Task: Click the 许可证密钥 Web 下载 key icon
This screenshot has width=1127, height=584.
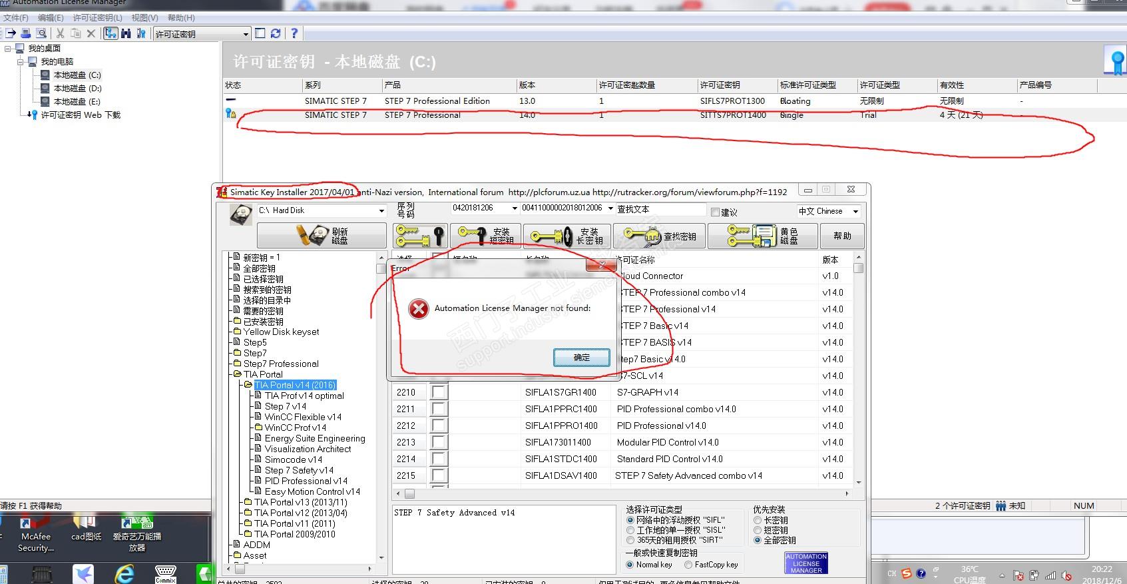Action: [x=32, y=115]
